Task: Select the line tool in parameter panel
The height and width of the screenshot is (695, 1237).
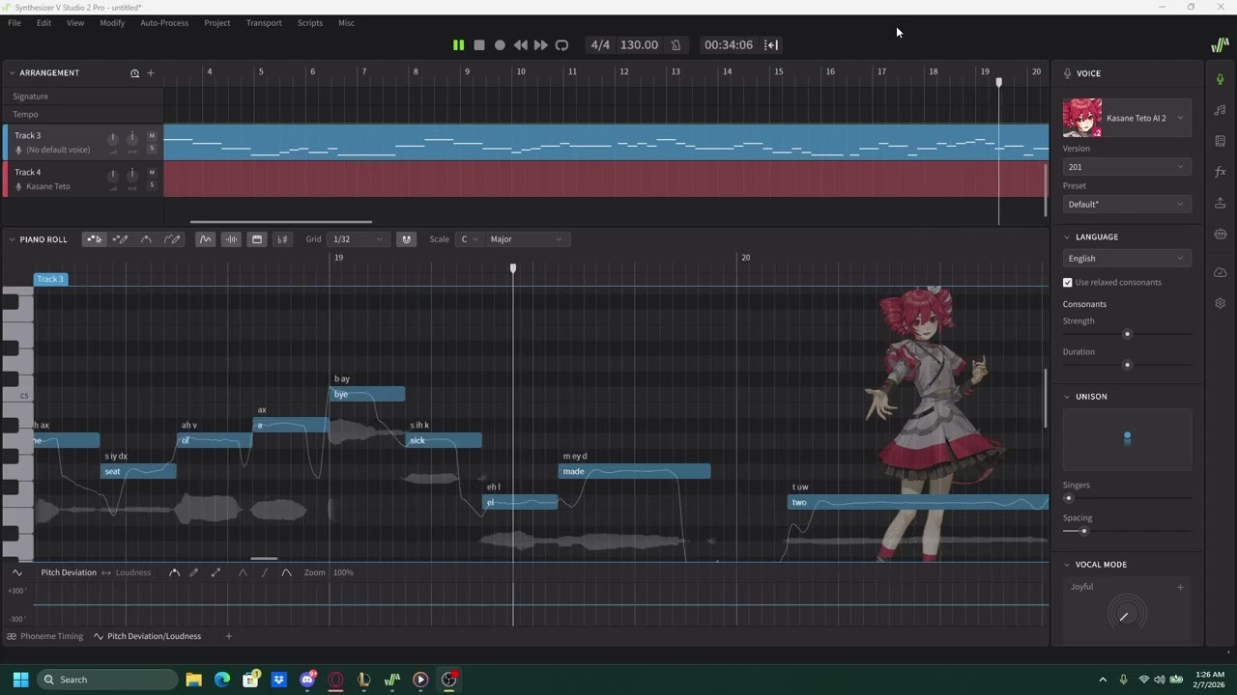Action: 216,572
